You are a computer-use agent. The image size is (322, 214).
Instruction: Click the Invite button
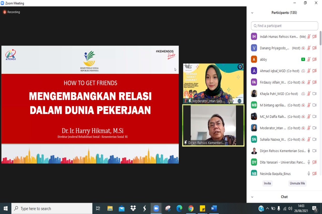(x=267, y=183)
